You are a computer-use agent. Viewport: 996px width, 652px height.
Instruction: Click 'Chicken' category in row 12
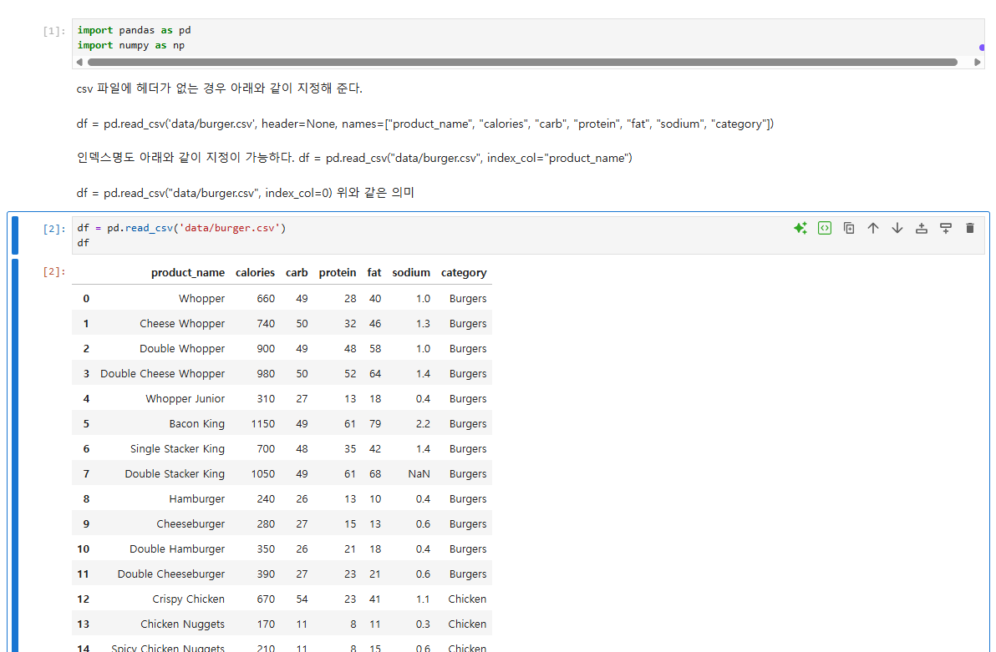point(467,599)
